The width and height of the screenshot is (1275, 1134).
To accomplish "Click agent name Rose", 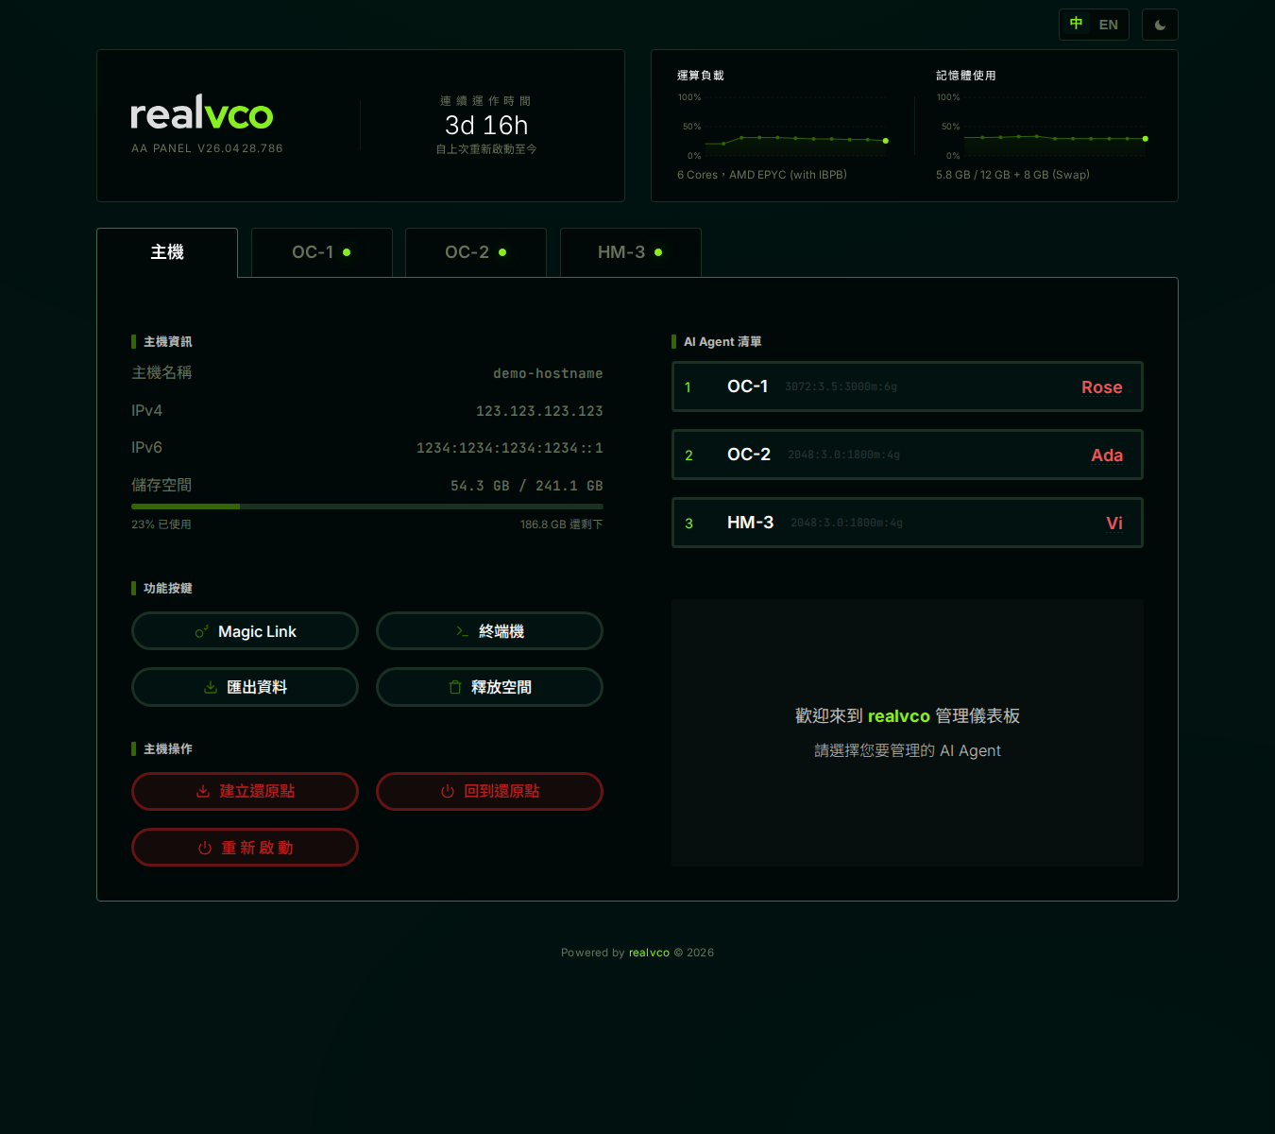I will [1101, 387].
